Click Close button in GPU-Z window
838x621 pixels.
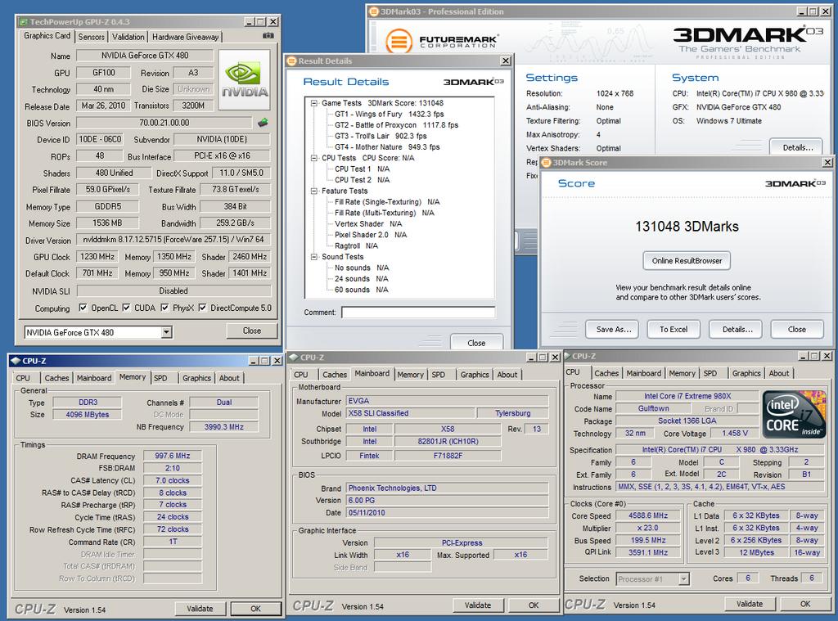[x=252, y=331]
